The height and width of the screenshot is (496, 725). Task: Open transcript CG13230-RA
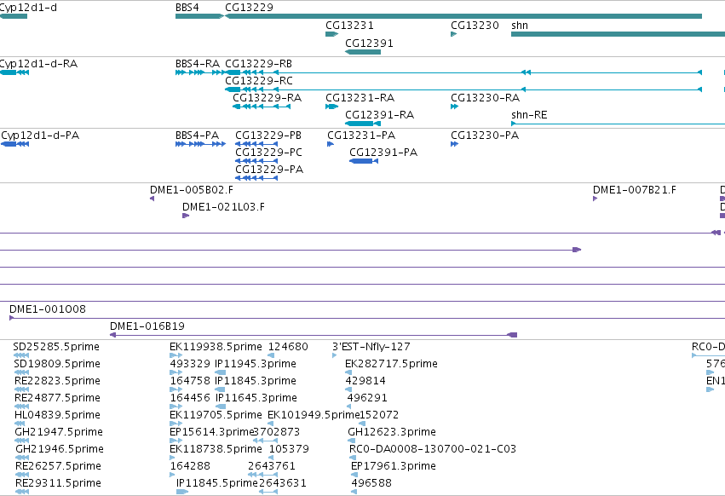click(x=455, y=107)
